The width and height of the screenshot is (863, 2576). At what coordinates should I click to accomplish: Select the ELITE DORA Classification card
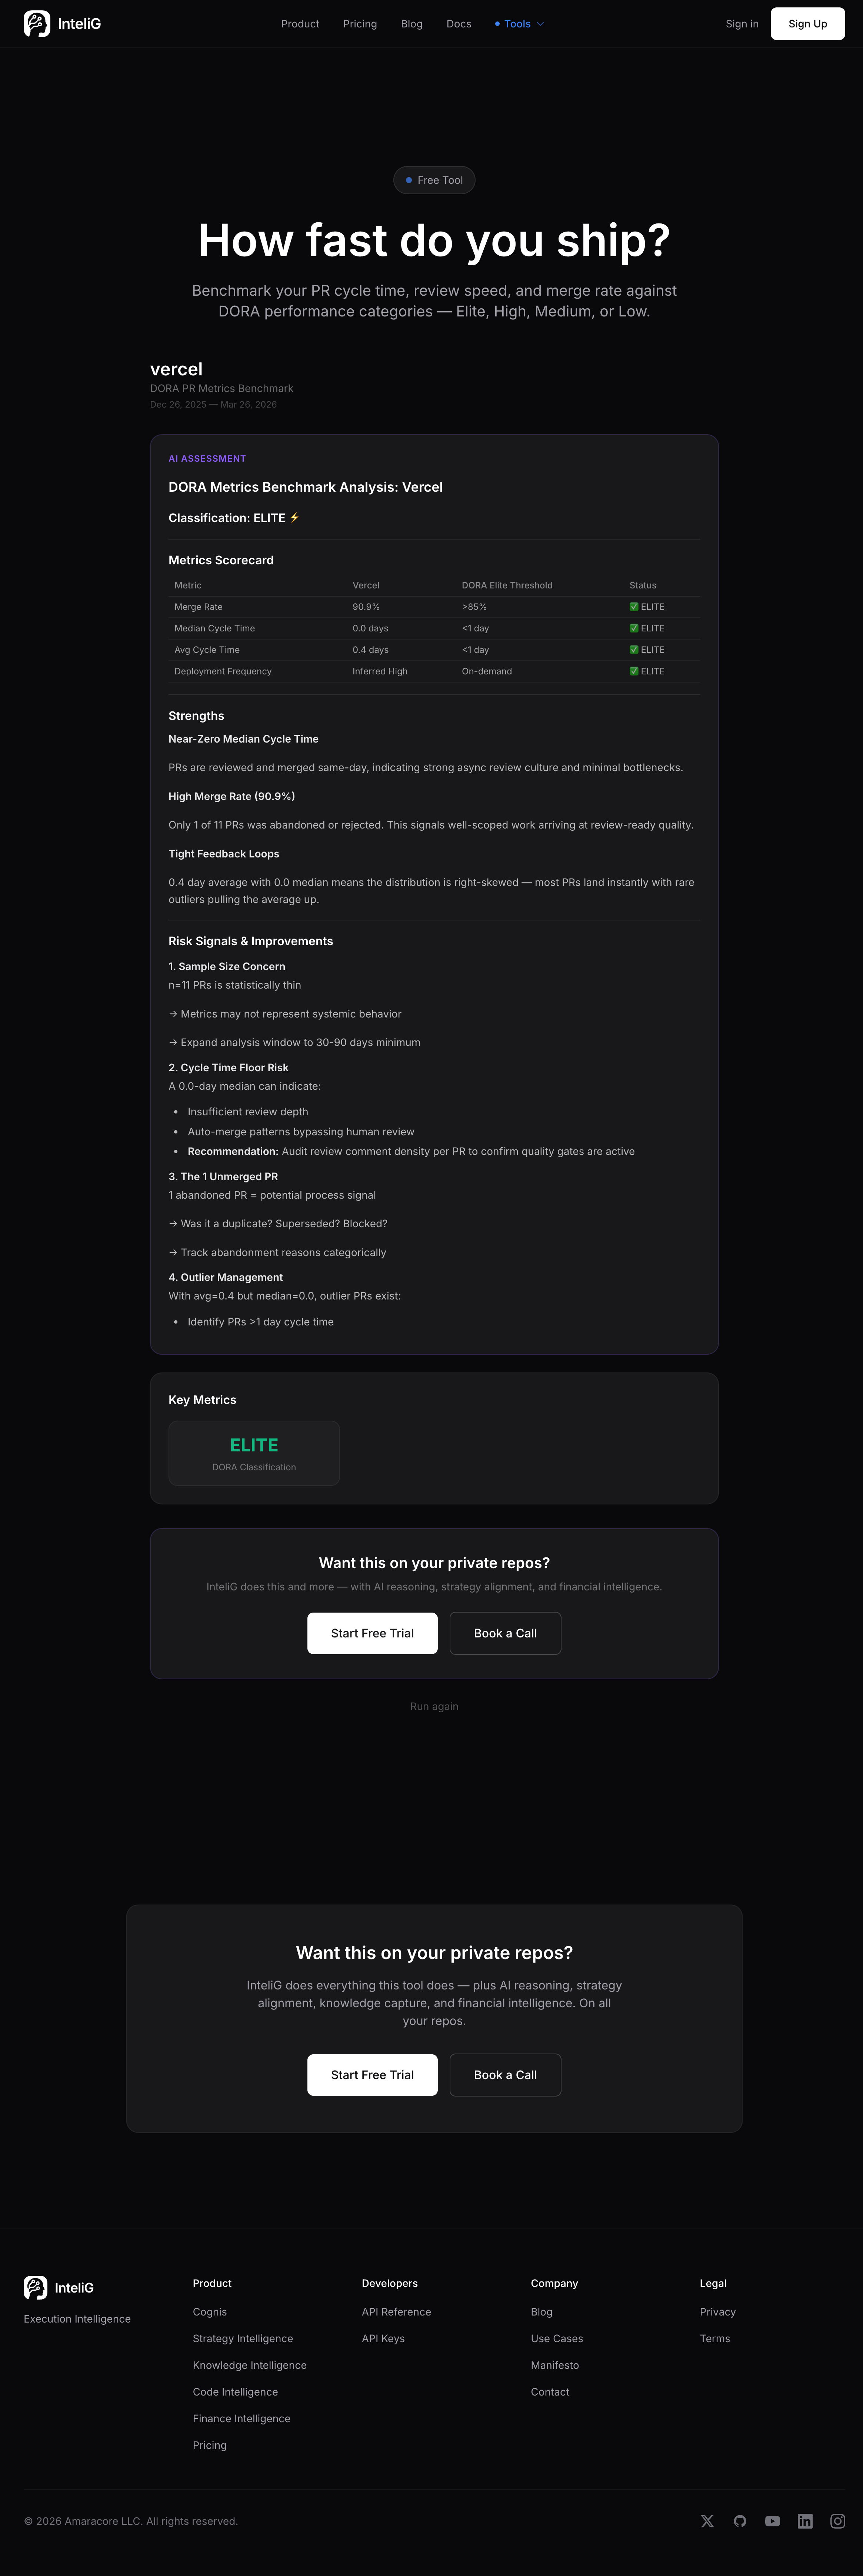(254, 1453)
